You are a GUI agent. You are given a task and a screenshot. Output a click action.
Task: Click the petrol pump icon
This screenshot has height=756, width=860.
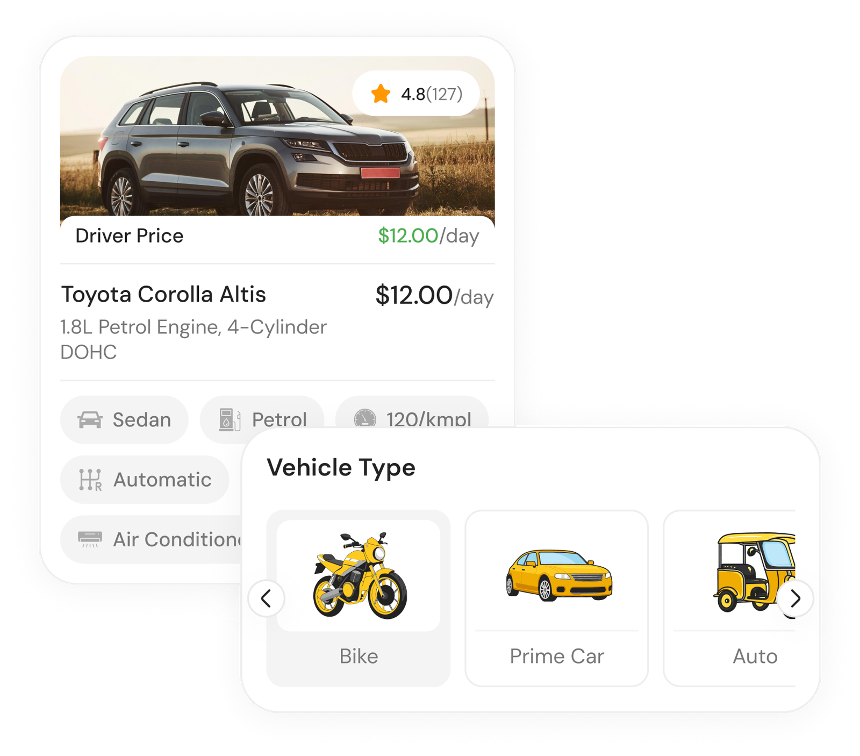pos(229,419)
